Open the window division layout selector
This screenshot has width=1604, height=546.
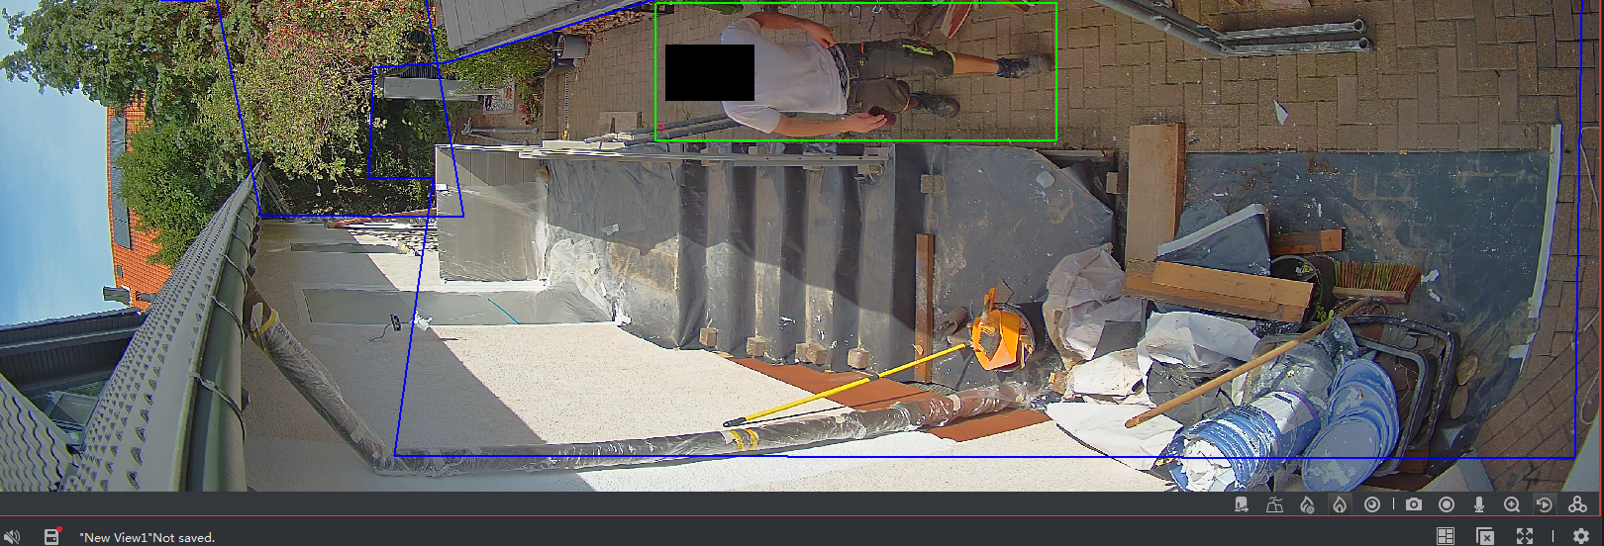coord(1446,536)
